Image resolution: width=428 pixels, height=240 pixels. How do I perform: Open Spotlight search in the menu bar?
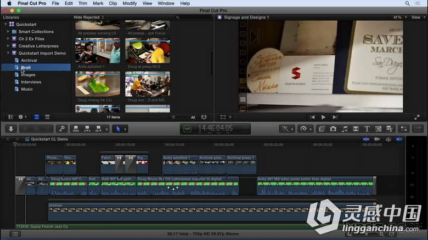coord(407,3)
